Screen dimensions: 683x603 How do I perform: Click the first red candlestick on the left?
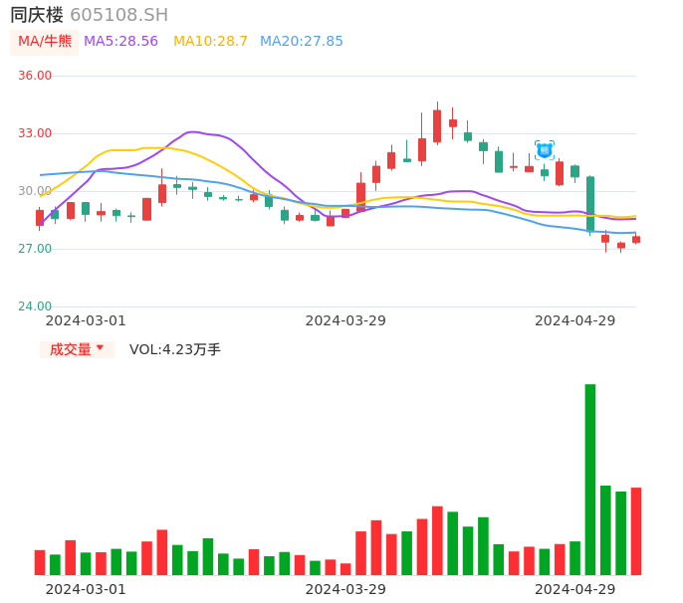click(x=40, y=217)
